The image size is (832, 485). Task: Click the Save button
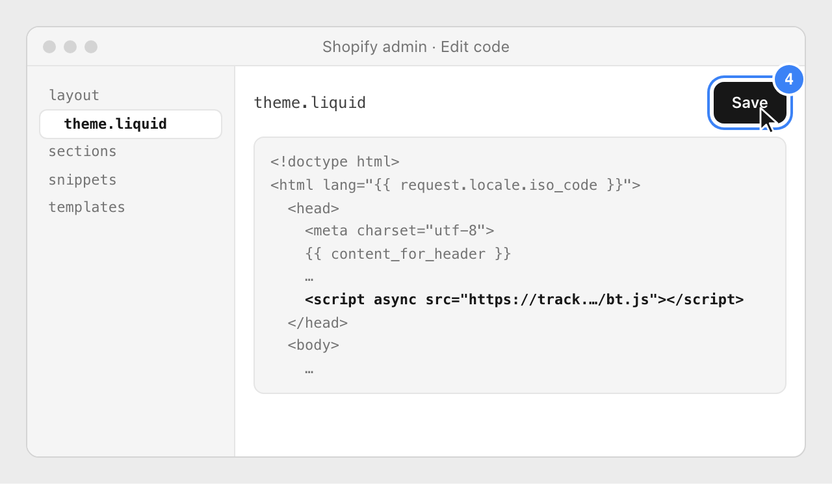click(x=749, y=103)
